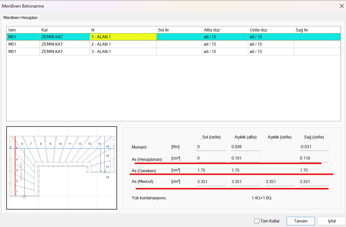Image resolution: width=346 pixels, height=227 pixels.
Task: Click Altta düz cell in 1 - ALAN 1 row
Action: pyautogui.click(x=225, y=37)
